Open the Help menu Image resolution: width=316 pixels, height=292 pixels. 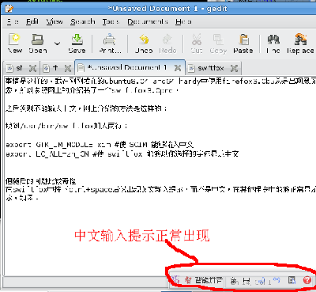point(183,21)
